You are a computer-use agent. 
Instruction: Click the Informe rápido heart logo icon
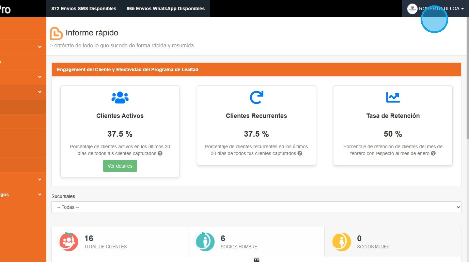[x=57, y=33]
